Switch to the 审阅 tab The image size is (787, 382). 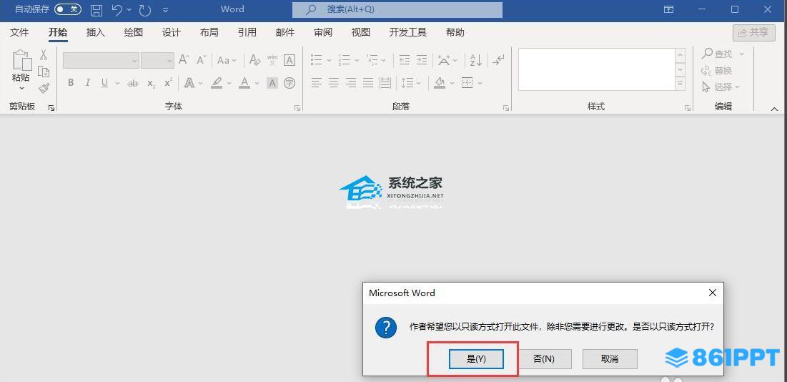click(323, 33)
